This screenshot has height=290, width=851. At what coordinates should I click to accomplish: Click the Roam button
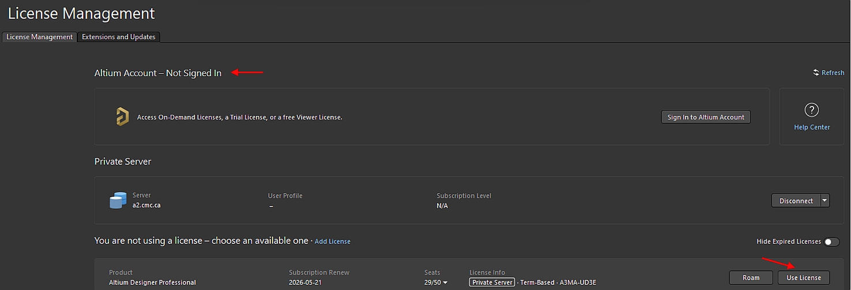point(751,277)
